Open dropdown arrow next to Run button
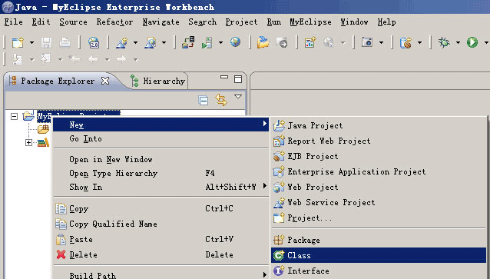Screen dimensions: 490x279 (486, 42)
